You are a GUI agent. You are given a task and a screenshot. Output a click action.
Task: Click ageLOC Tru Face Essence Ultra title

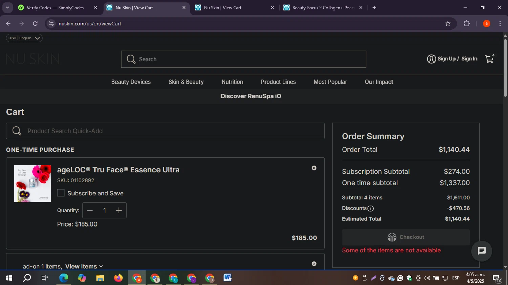click(x=118, y=170)
